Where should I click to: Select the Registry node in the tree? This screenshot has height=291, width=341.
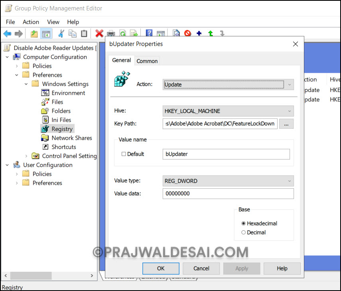(x=57, y=129)
